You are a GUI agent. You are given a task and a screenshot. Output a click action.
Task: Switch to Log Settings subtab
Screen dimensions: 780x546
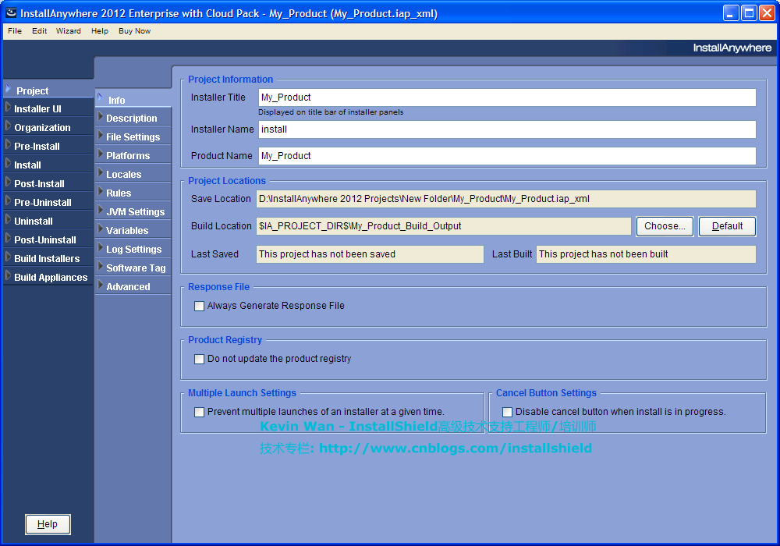coord(133,249)
